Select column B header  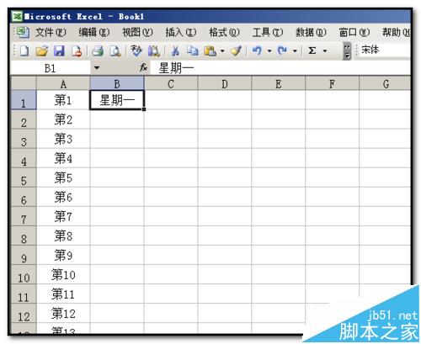pyautogui.click(x=117, y=84)
